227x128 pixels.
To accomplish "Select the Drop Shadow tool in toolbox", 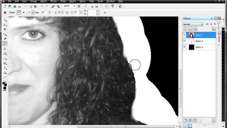I will pos(5,73).
